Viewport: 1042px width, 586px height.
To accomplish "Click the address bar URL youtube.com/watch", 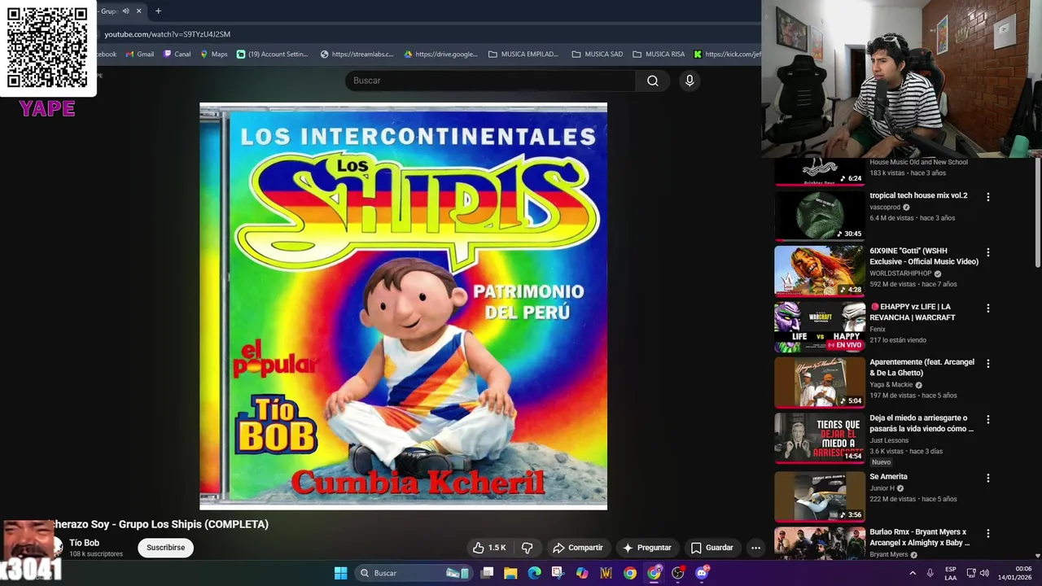I will coord(167,34).
